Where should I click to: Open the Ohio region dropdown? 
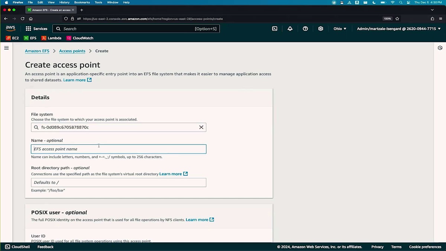[340, 29]
